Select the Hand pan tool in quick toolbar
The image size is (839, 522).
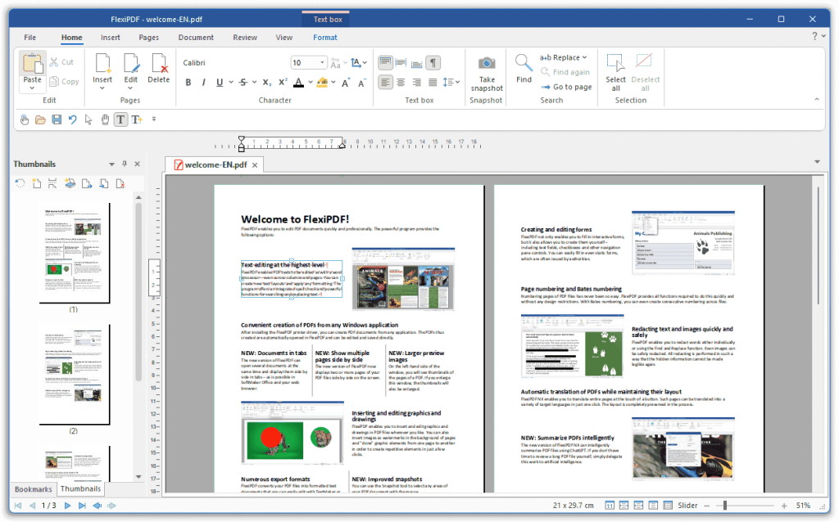105,119
